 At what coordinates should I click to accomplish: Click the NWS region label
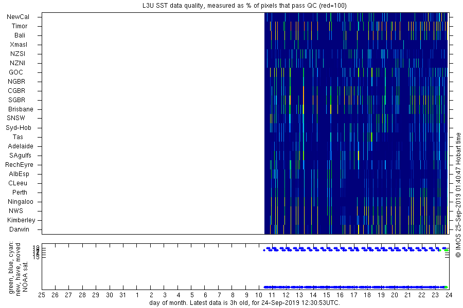click(16, 211)
